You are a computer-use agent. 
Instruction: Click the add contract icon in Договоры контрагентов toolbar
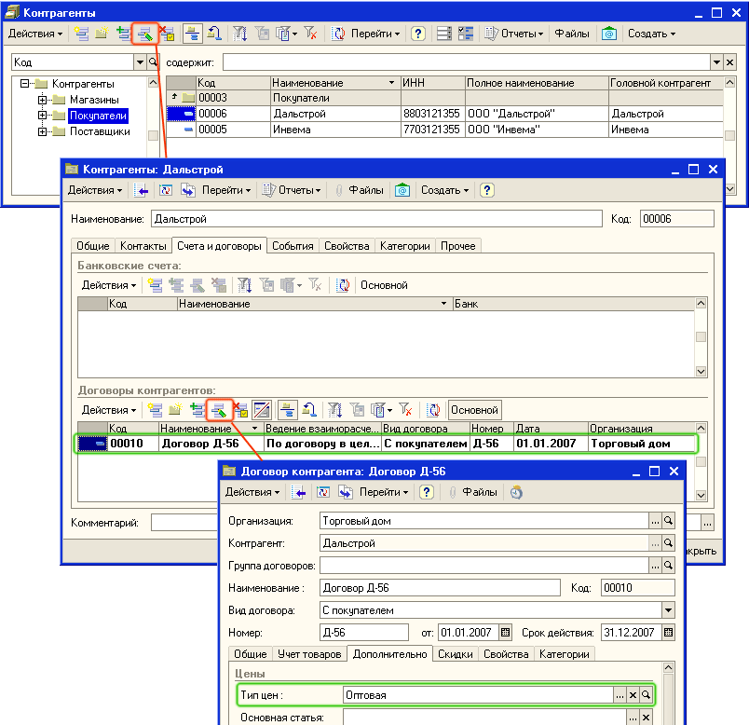click(x=155, y=410)
